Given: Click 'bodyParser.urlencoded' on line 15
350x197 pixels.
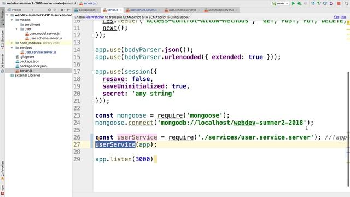Looking at the screenshot, I should (163, 57).
